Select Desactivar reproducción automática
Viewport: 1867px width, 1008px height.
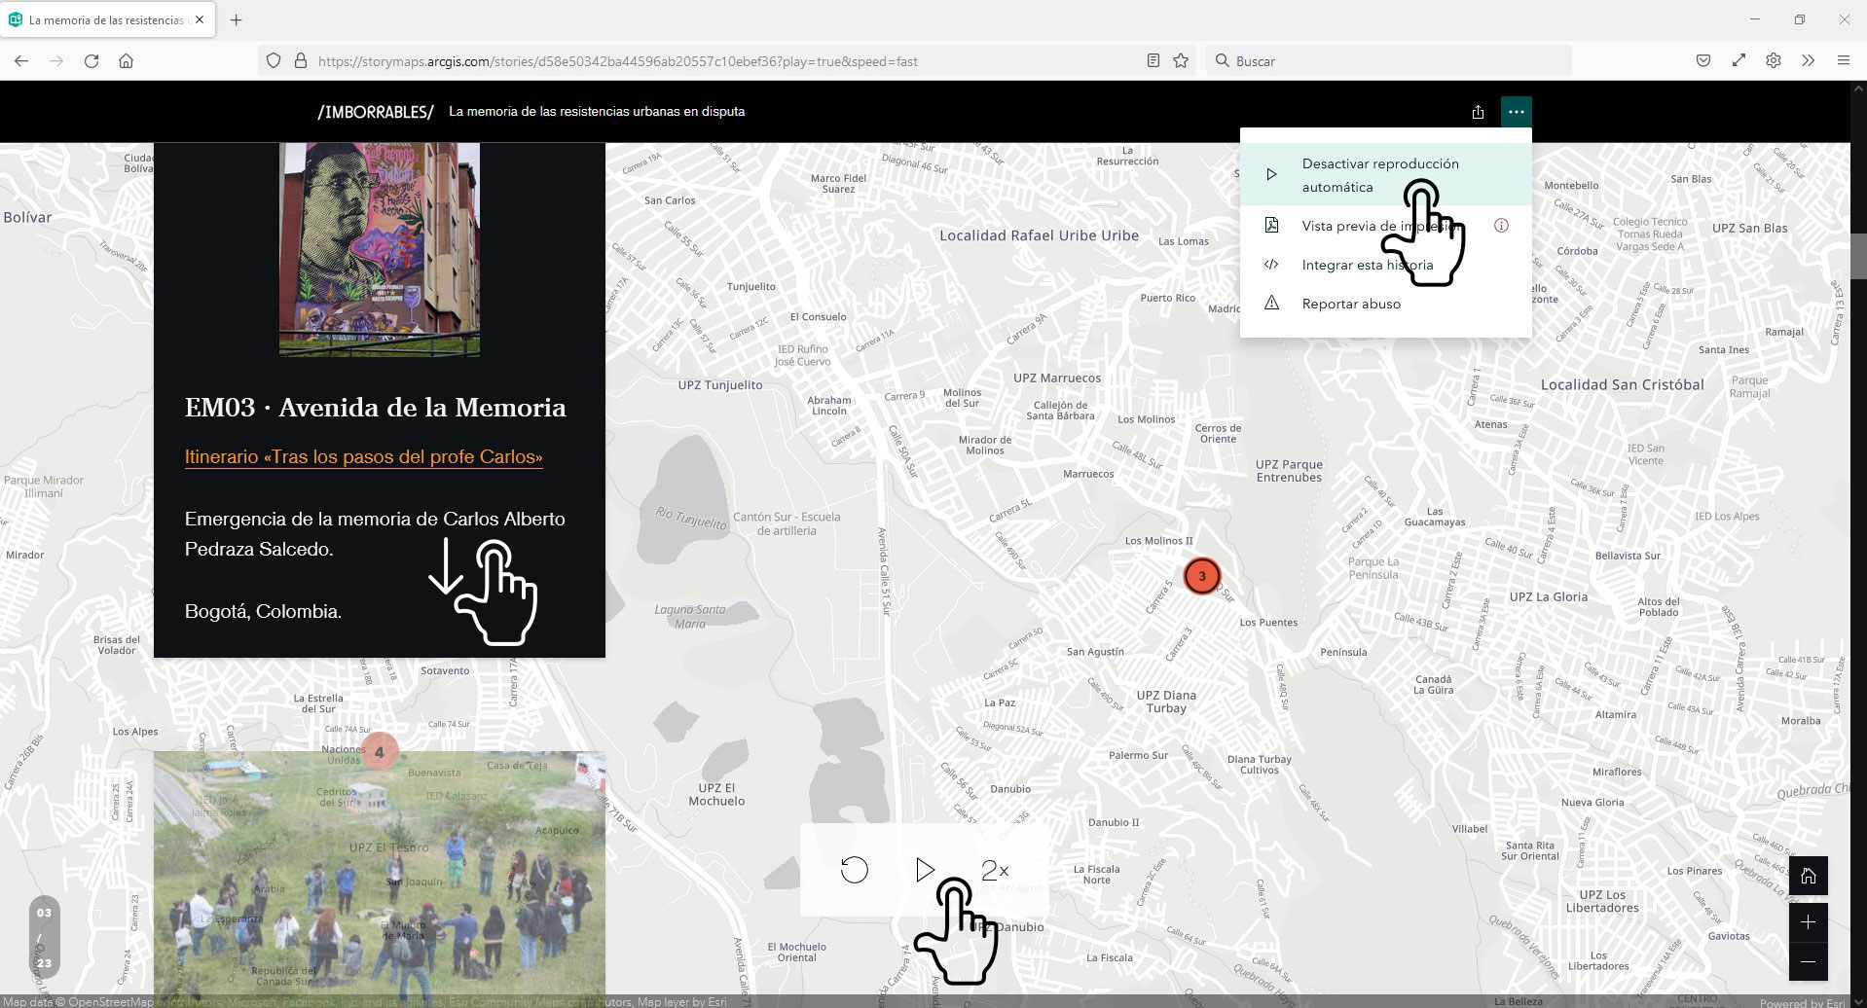pos(1385,175)
